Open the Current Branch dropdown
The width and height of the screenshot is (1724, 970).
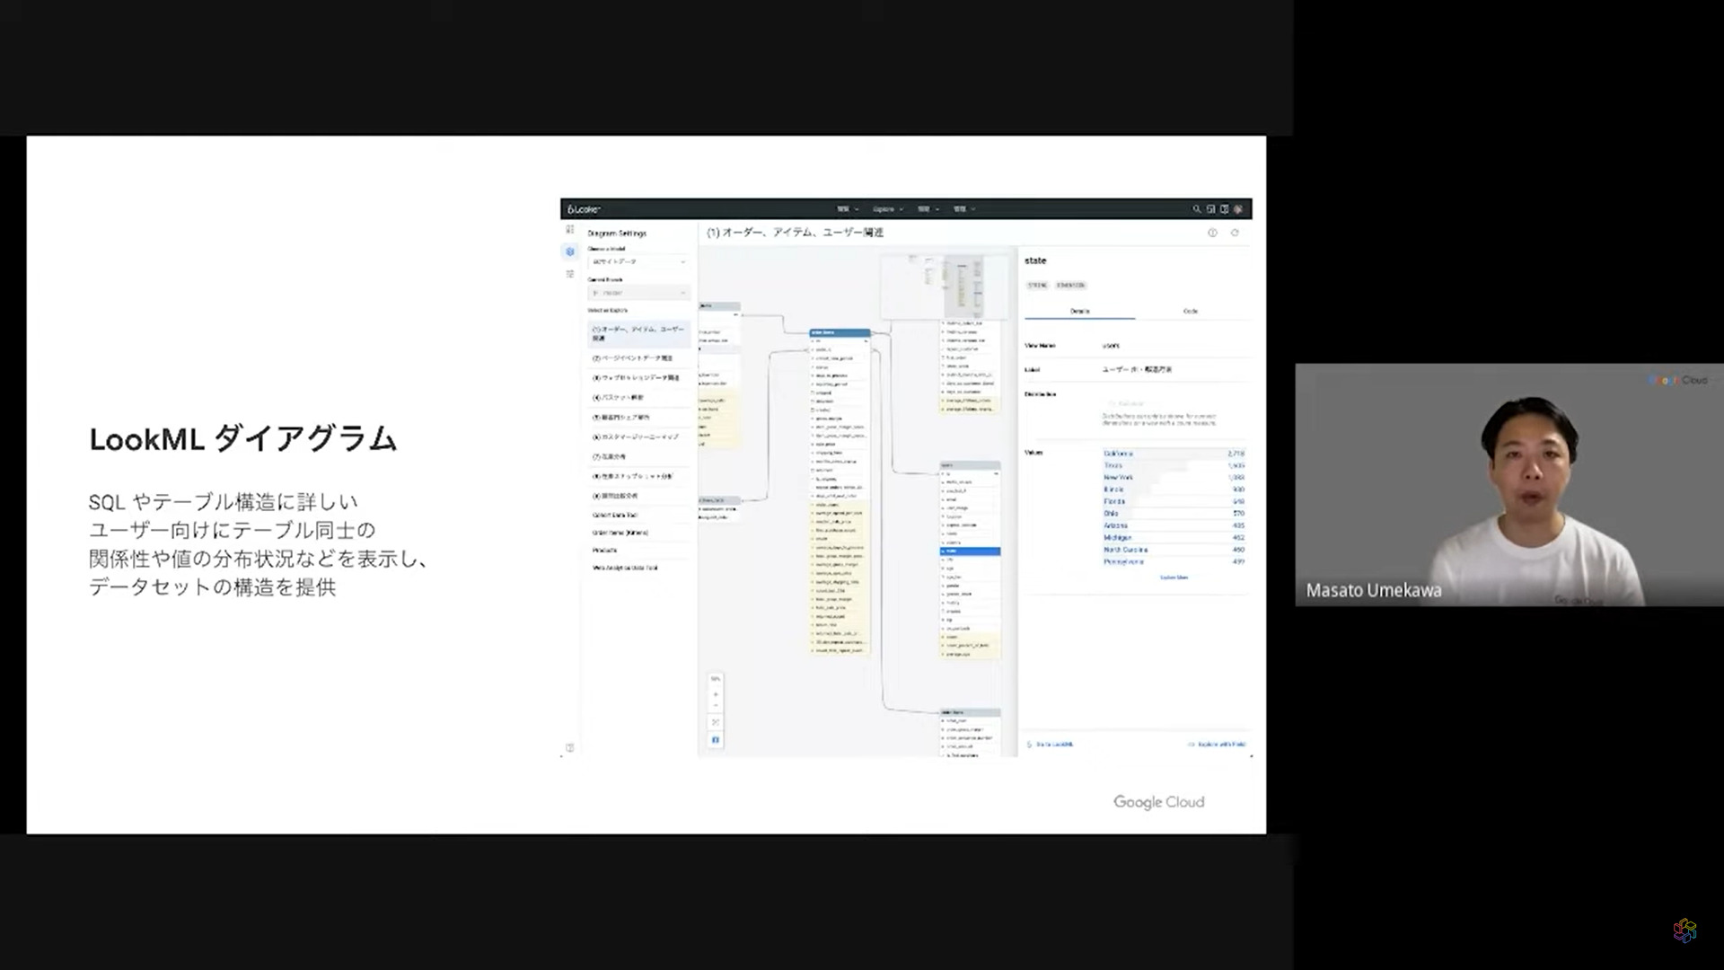click(639, 292)
